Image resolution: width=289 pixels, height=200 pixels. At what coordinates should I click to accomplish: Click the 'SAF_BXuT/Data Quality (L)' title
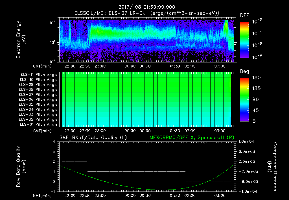coord(93,138)
